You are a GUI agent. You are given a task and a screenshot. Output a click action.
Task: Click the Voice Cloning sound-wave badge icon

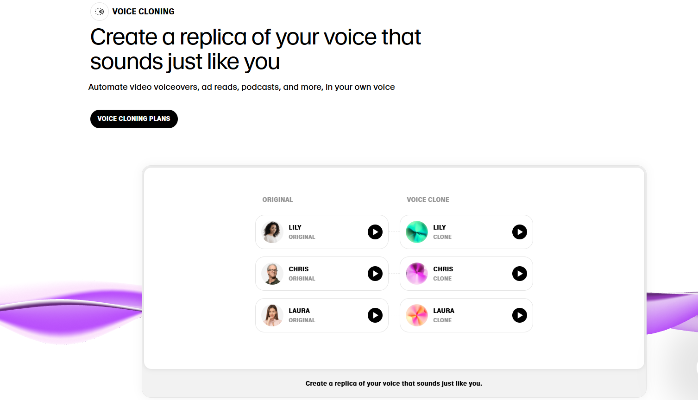coord(99,11)
